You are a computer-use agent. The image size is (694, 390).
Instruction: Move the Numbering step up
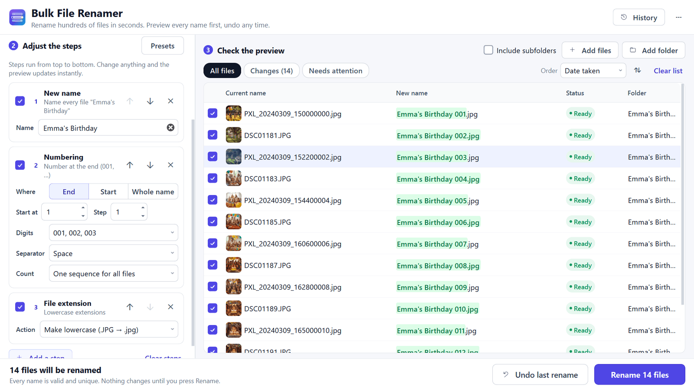[130, 165]
